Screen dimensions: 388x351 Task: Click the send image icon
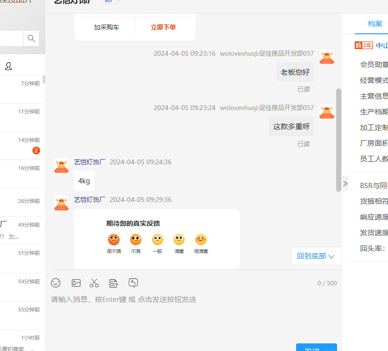click(76, 283)
